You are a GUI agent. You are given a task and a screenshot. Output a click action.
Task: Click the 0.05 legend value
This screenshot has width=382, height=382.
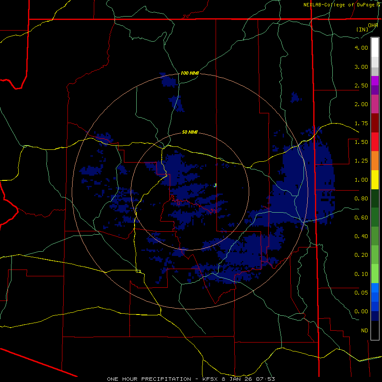[x=361, y=292]
